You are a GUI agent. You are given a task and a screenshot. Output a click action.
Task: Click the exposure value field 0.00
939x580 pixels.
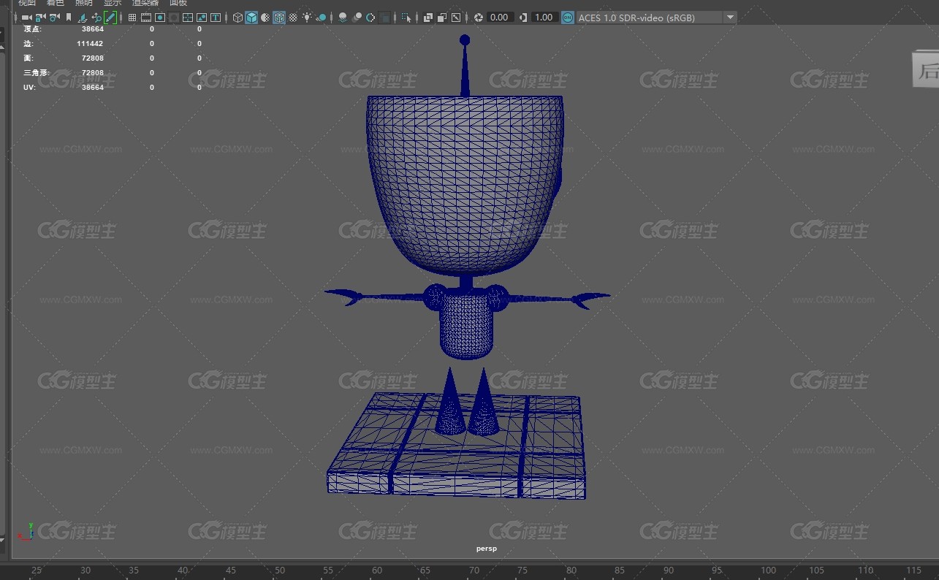pyautogui.click(x=500, y=18)
